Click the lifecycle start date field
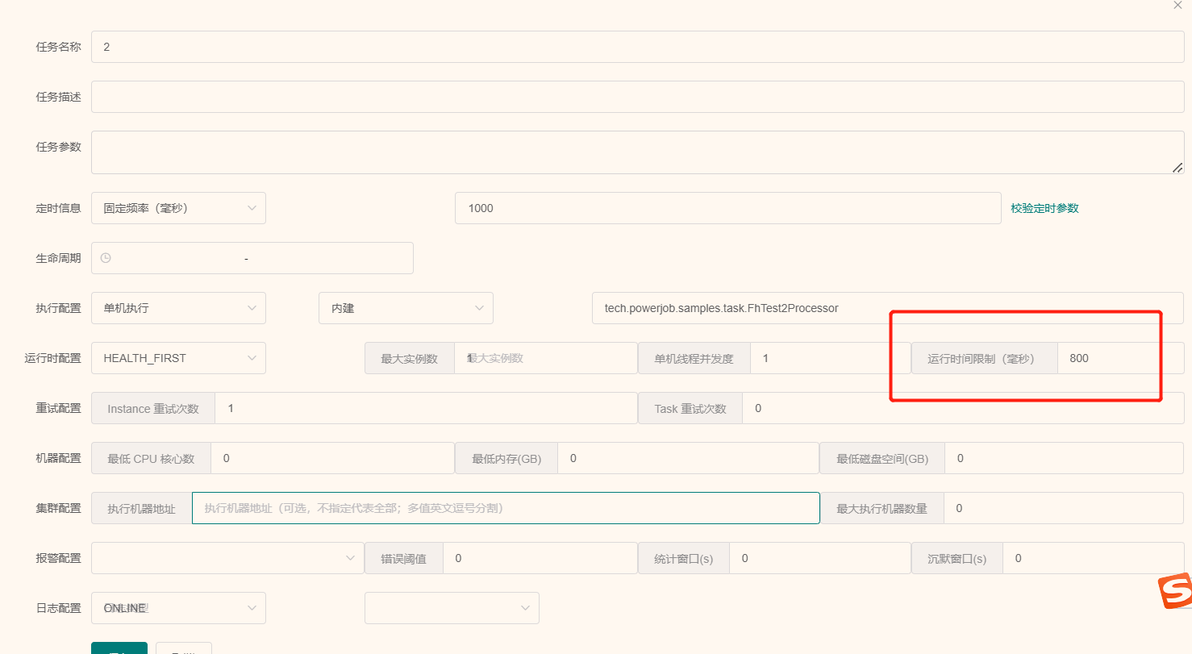The width and height of the screenshot is (1192, 654). pyautogui.click(x=177, y=258)
